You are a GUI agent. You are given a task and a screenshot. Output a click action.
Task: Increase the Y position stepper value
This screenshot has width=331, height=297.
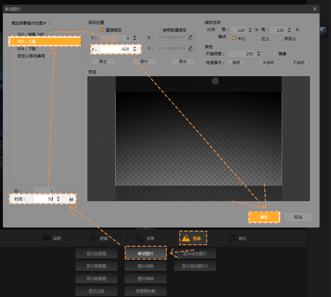[135, 48]
